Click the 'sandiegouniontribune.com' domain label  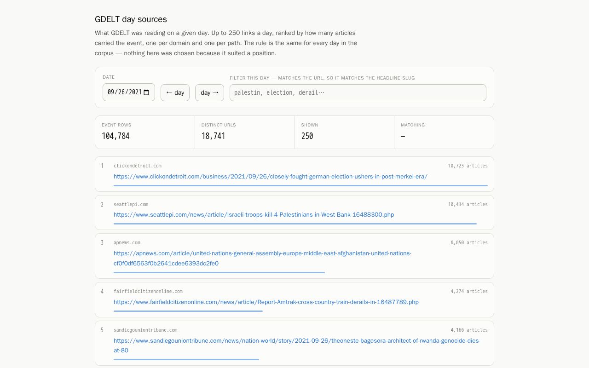[x=145, y=330]
